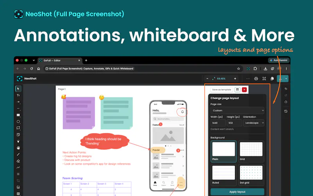The height and width of the screenshot is (196, 313).
Task: Click the Undo icon
Action: pyautogui.click(x=286, y=89)
